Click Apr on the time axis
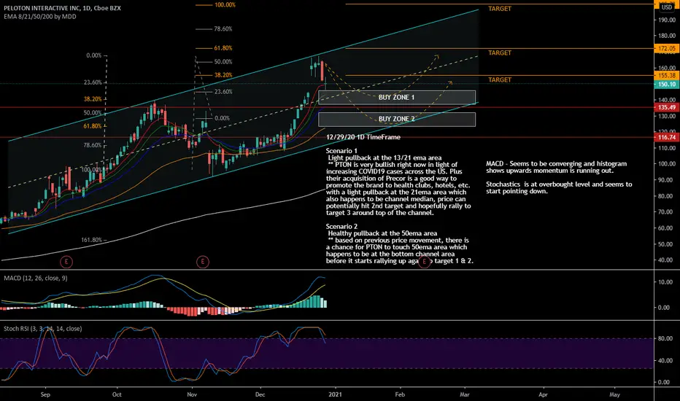680x401 pixels. (543, 394)
